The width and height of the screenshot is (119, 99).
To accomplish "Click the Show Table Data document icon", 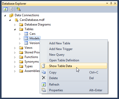I will (x=43, y=66).
